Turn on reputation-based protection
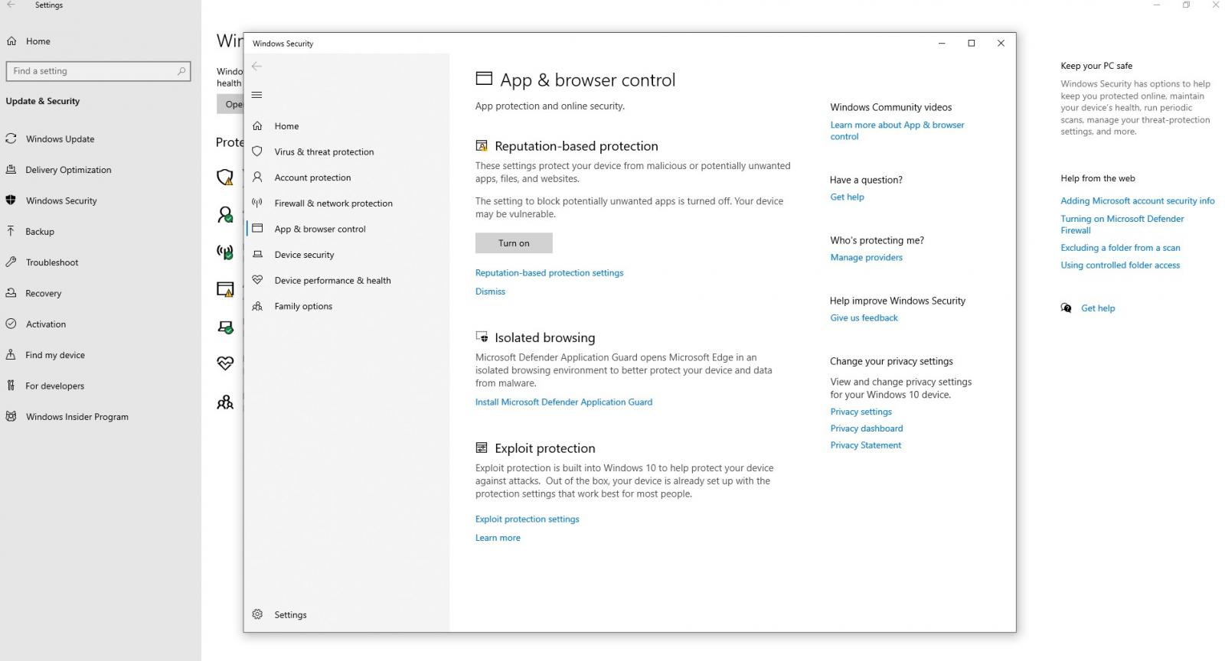The height and width of the screenshot is (661, 1225). [514, 243]
